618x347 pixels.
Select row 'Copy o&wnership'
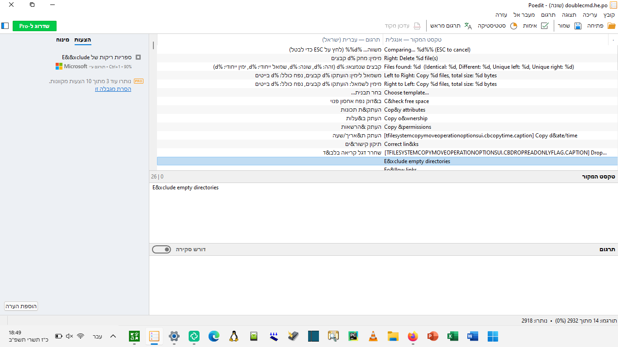coord(387,118)
